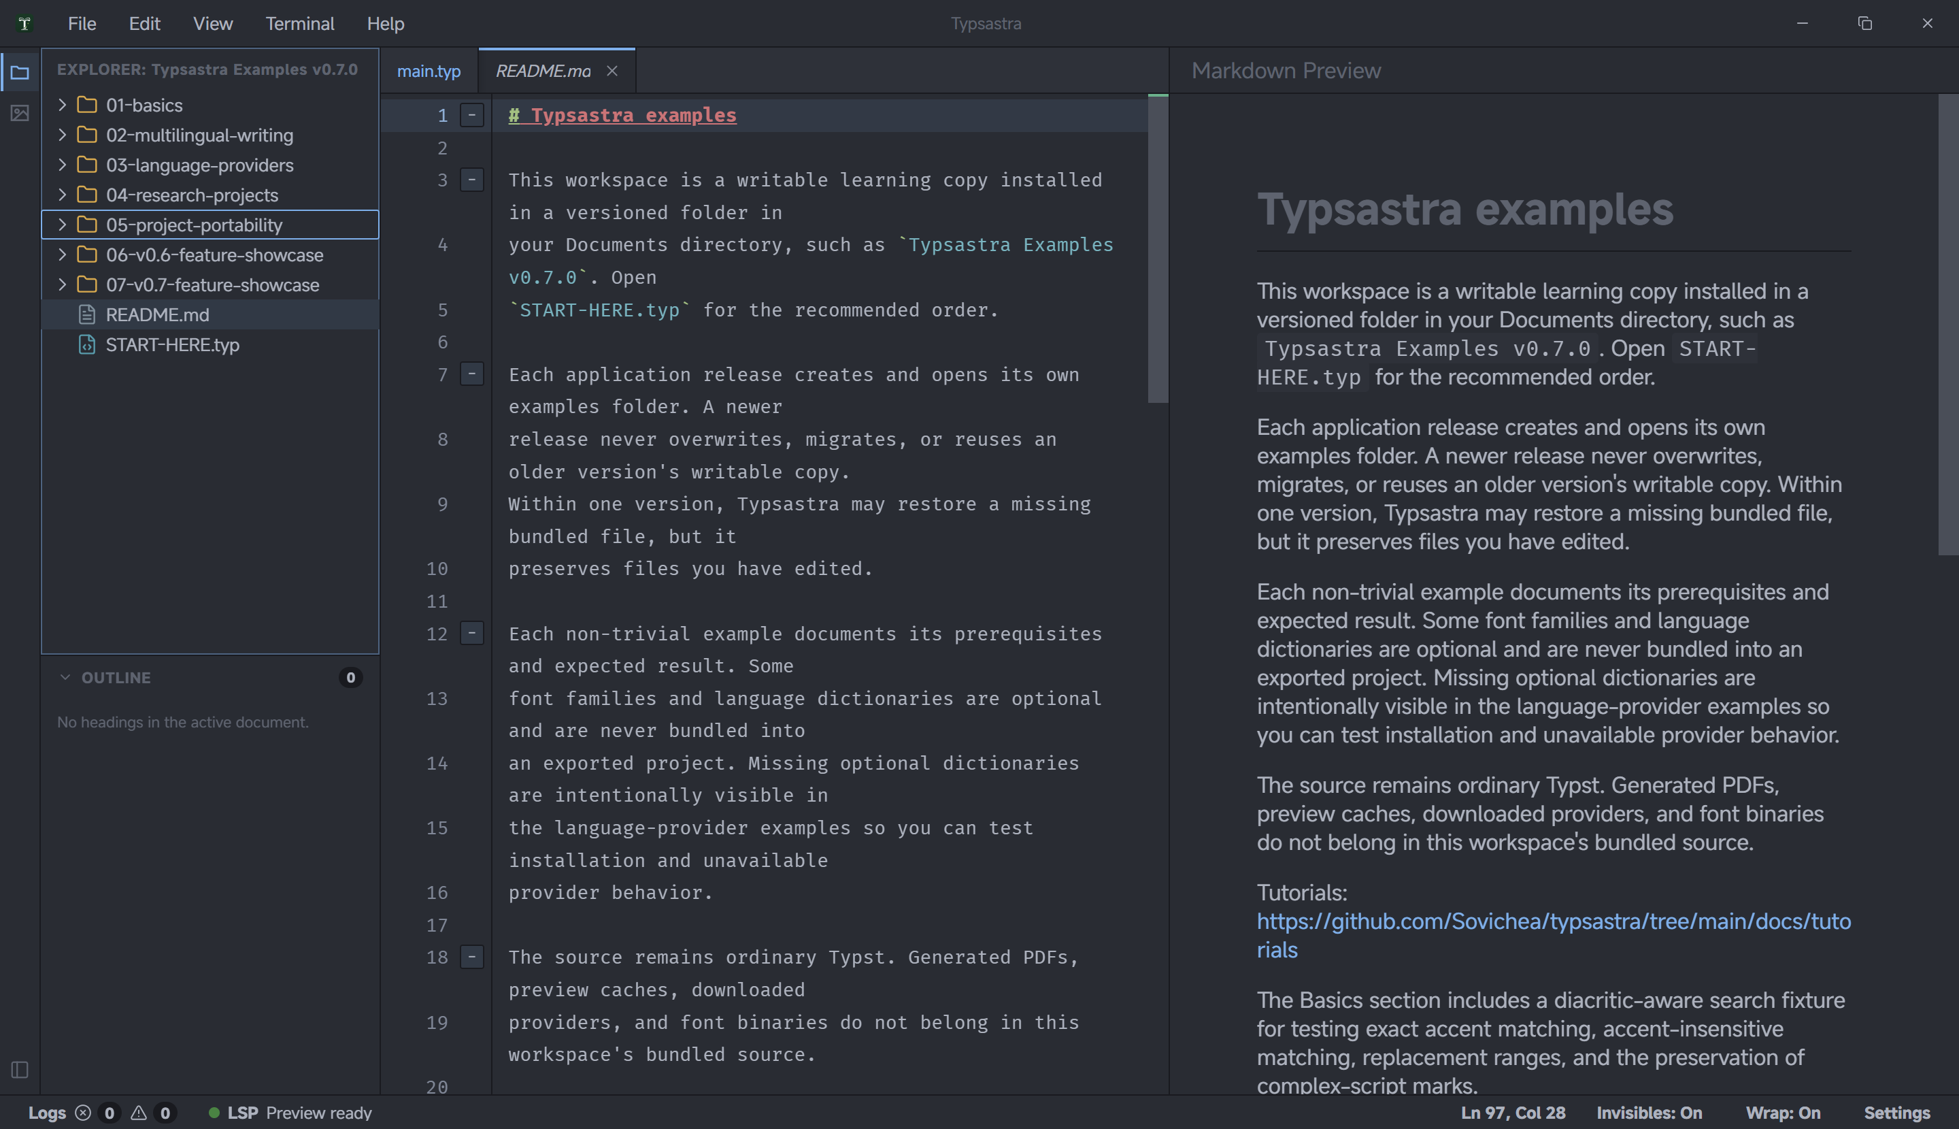Click the Markdown Preview scrollbar thumb

coord(1948,325)
